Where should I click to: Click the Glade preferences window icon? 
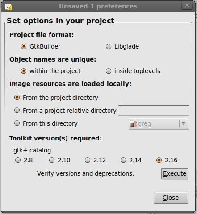click(x=8, y=7)
